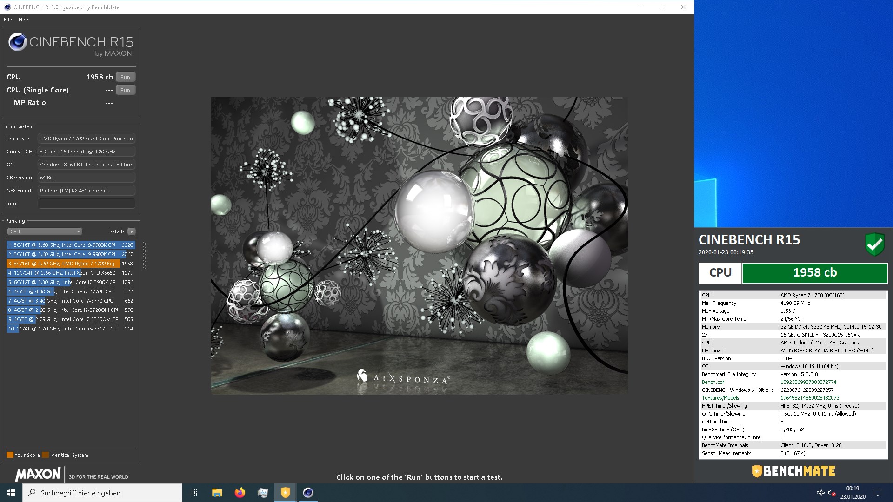Open the File menu

[8, 20]
